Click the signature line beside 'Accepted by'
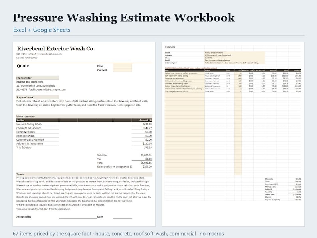Screen dimensions: 317x238 [78, 218]
